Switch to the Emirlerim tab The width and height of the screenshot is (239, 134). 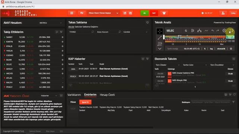pos(90,95)
